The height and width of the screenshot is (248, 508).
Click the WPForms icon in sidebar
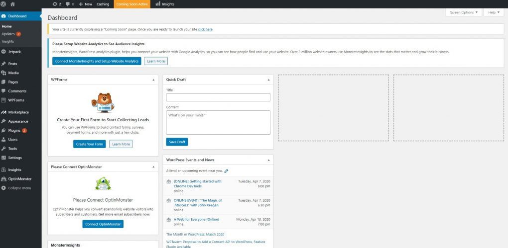[x=3, y=100]
